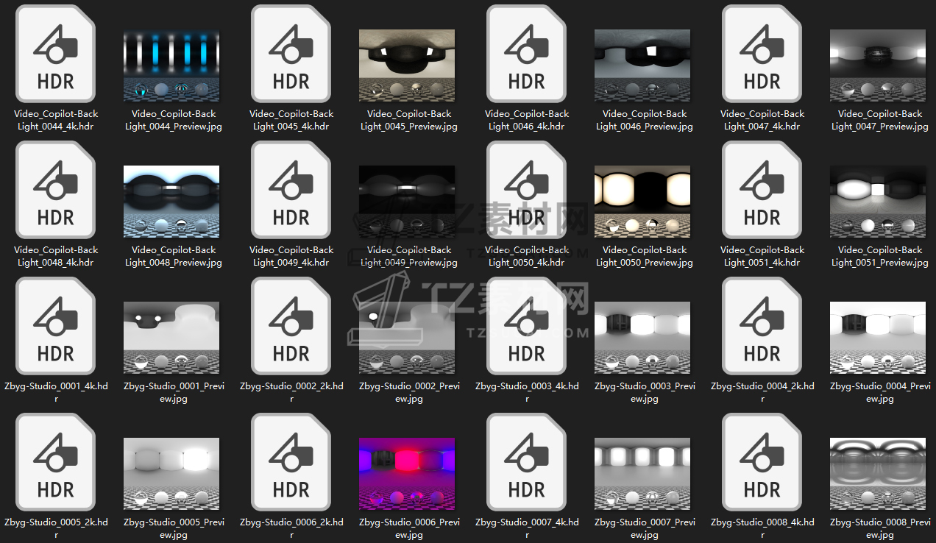Select Zbyg-Studio_0006_2k.hdr file icon
This screenshot has height=543, width=936.
291,462
